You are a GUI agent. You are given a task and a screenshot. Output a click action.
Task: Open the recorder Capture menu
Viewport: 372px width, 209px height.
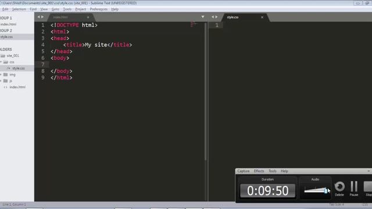tap(244, 171)
